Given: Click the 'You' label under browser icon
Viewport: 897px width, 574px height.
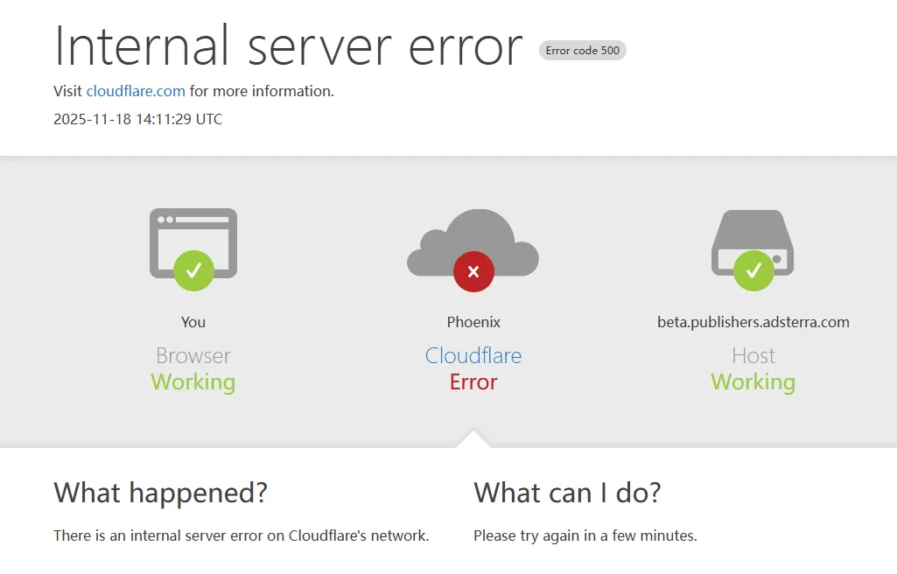Looking at the screenshot, I should pos(193,322).
